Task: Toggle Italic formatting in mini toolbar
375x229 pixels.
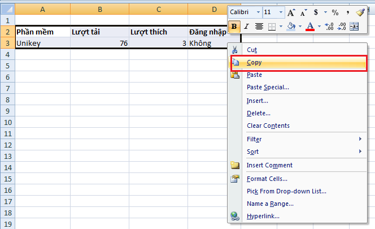Action: pos(246,26)
